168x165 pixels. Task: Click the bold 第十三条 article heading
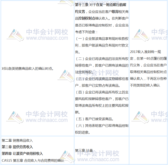[x=82, y=5]
